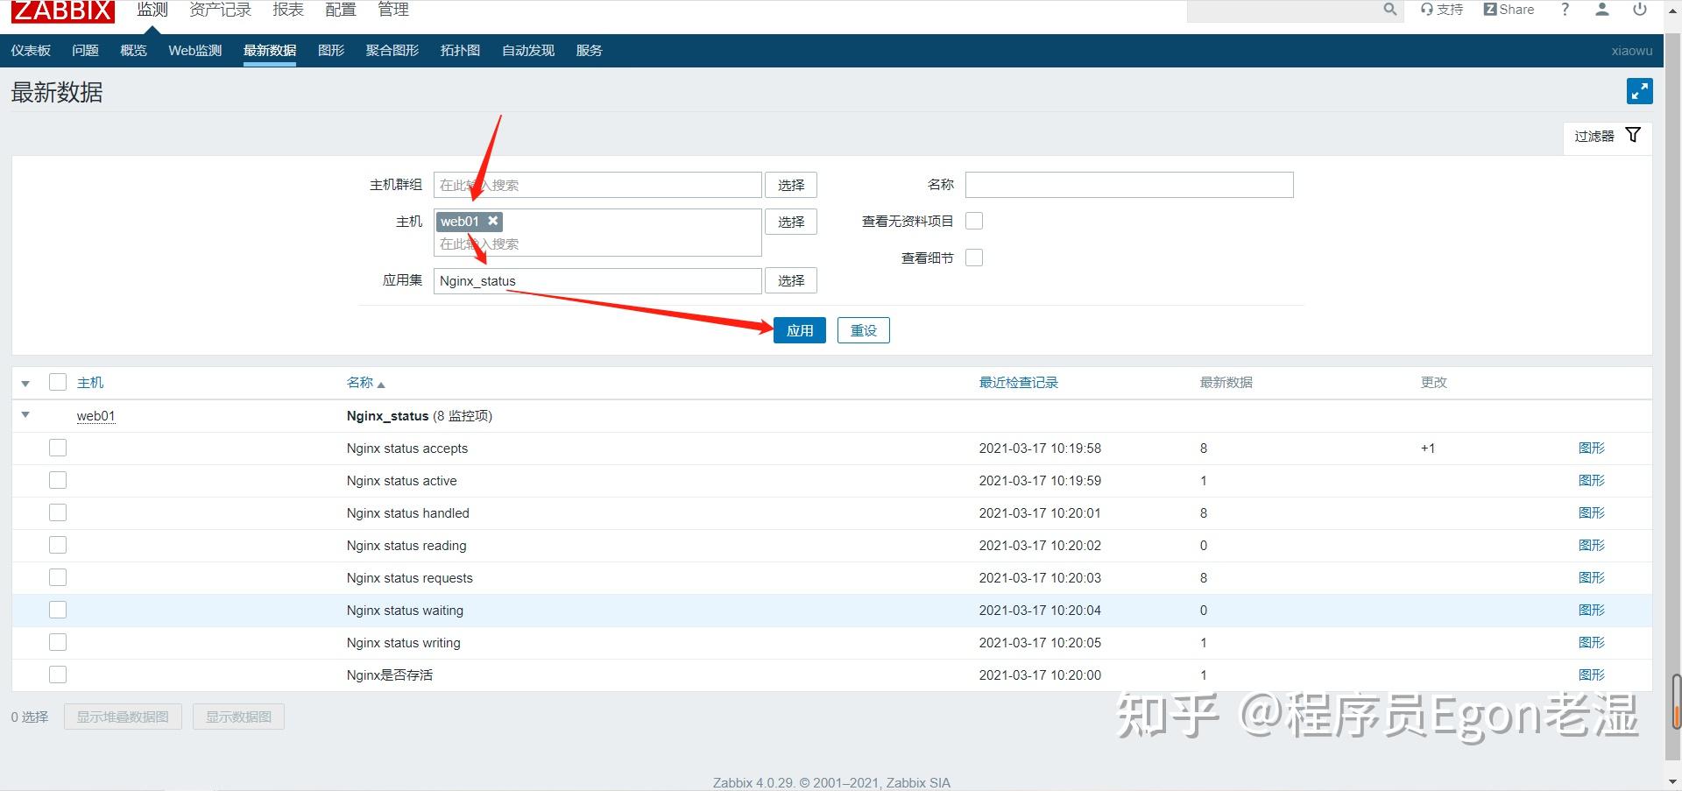1682x791 pixels.
Task: Go to 自动发现 submenu
Action: pyautogui.click(x=528, y=51)
